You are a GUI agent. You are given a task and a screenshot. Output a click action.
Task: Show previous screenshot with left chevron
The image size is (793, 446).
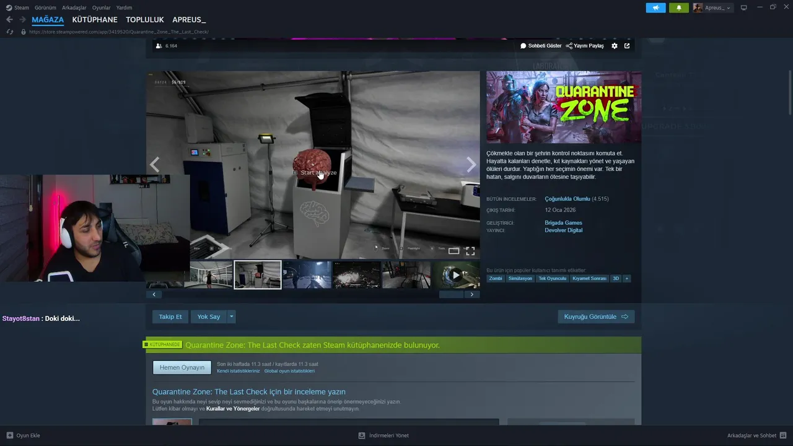155,164
